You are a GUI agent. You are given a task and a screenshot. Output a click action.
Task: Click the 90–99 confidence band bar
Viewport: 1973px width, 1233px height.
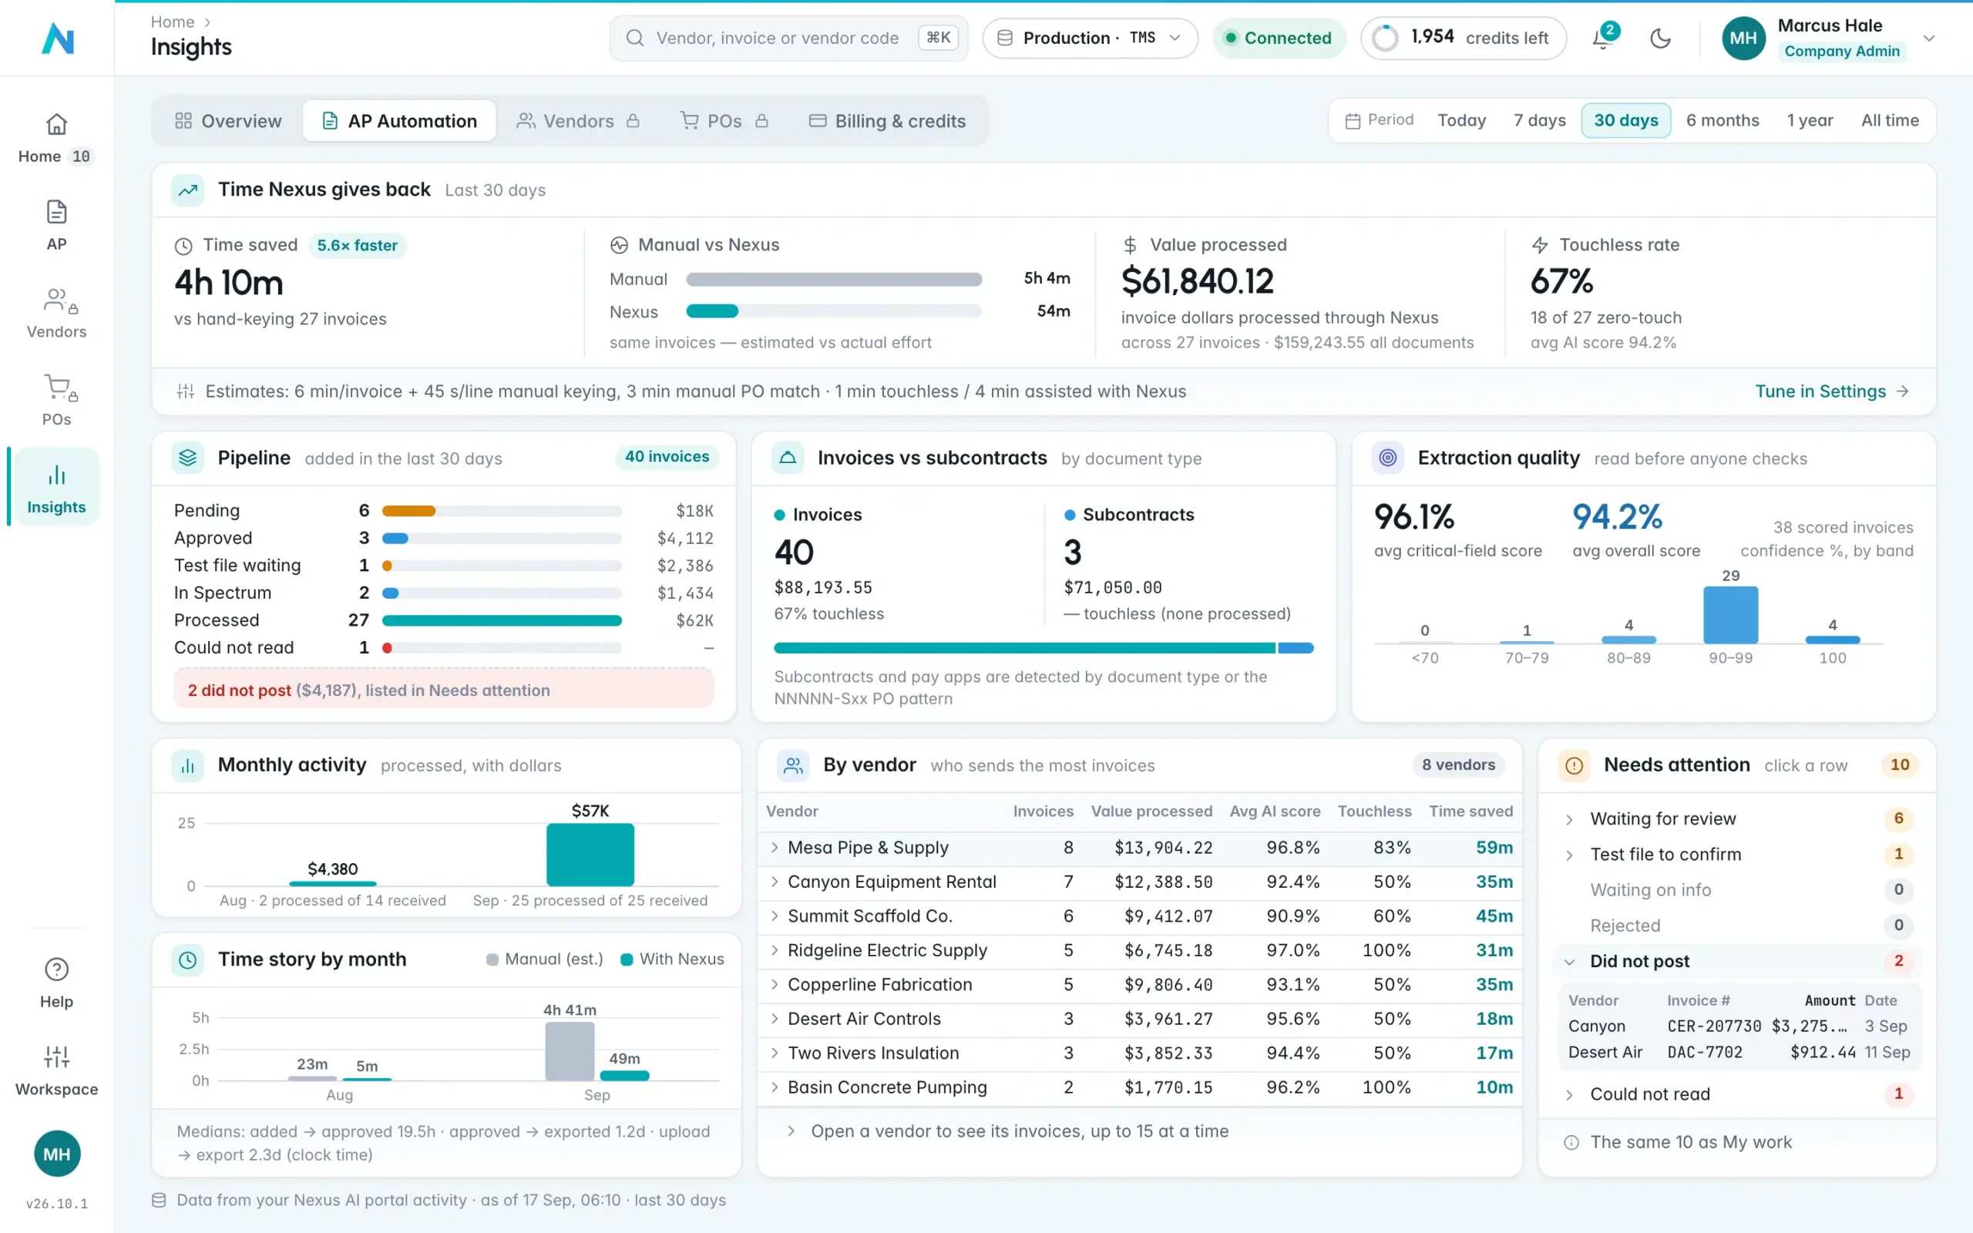coord(1730,615)
